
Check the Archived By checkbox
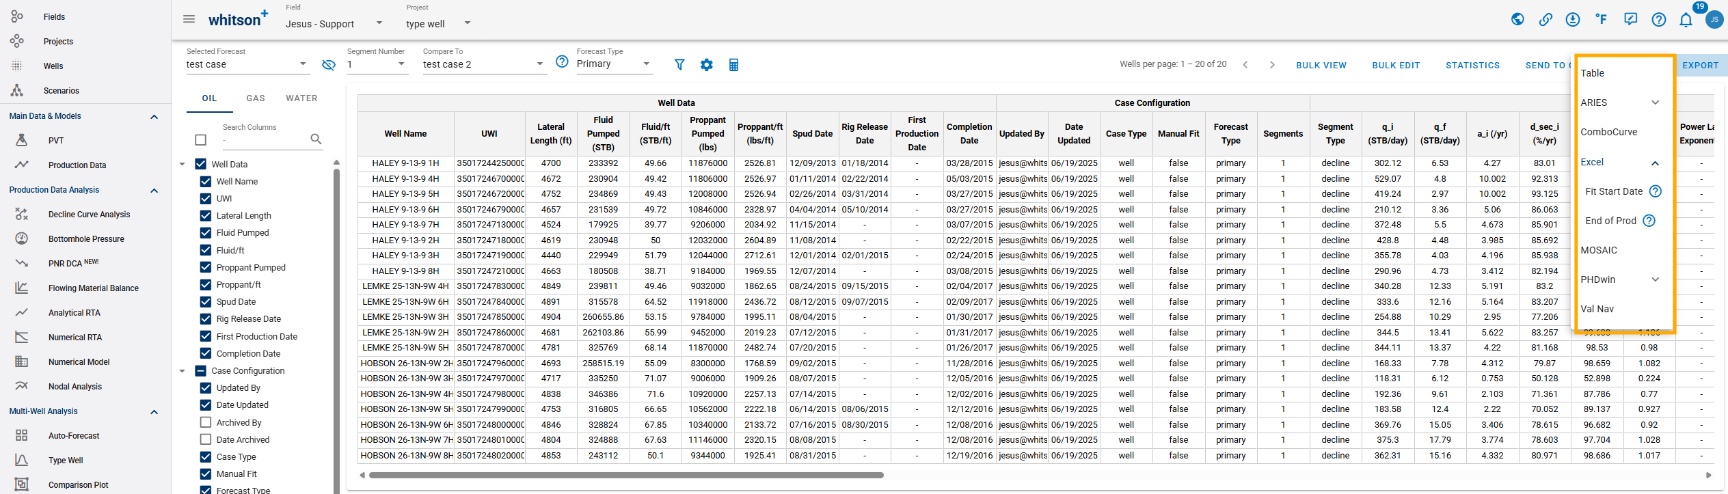206,422
